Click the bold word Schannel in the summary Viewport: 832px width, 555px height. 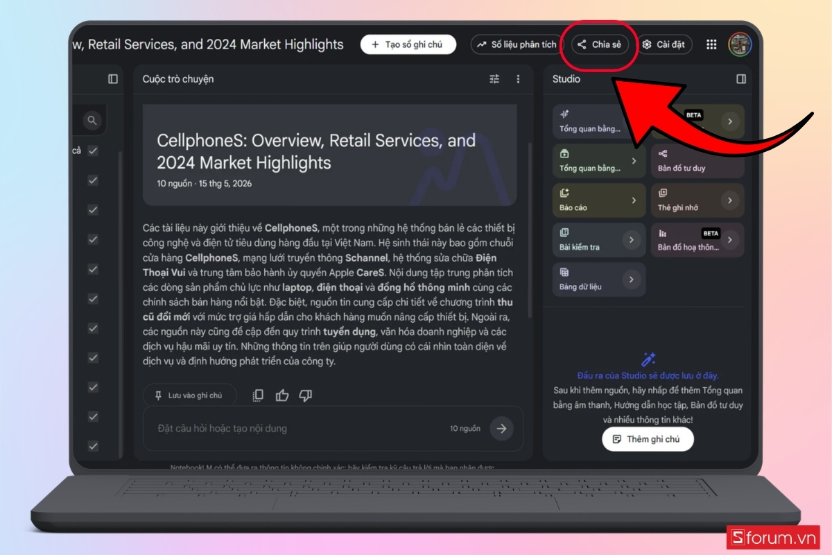tap(367, 257)
